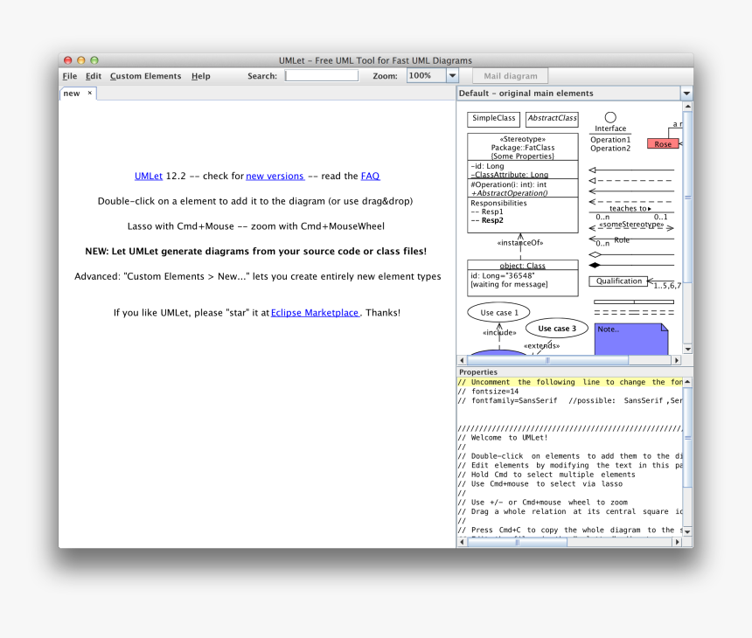
Task: Select the SimpleClass element from the palette
Action: coord(492,119)
